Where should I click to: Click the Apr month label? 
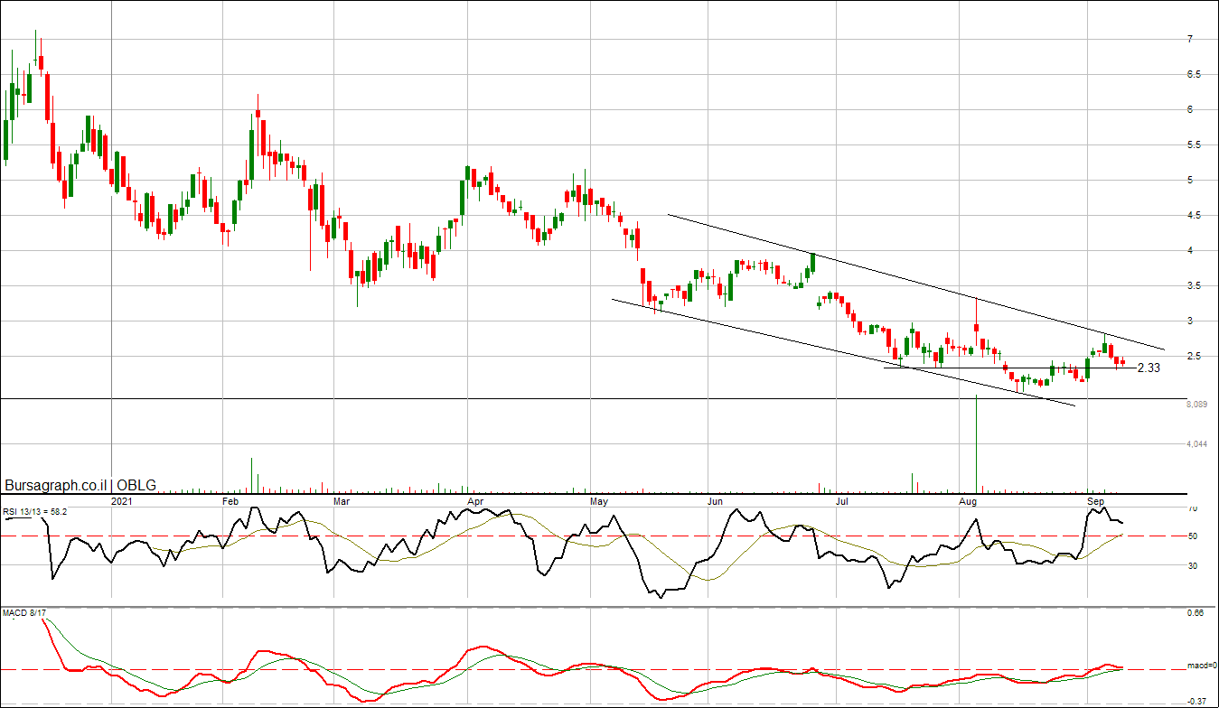(475, 500)
